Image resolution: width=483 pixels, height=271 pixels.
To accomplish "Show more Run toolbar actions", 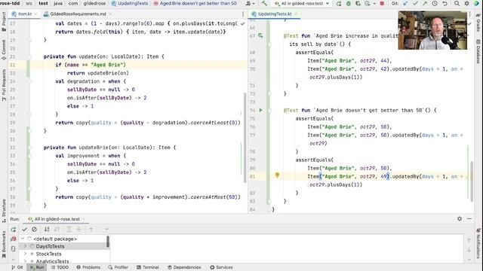I will click(106, 229).
